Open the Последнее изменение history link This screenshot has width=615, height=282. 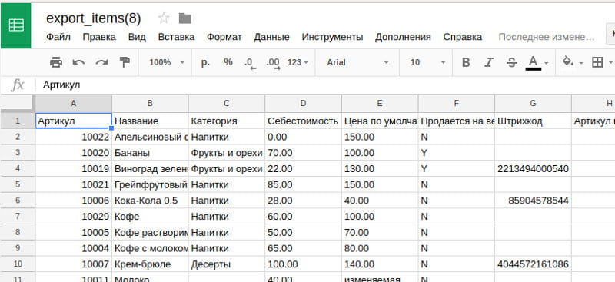[547, 37]
